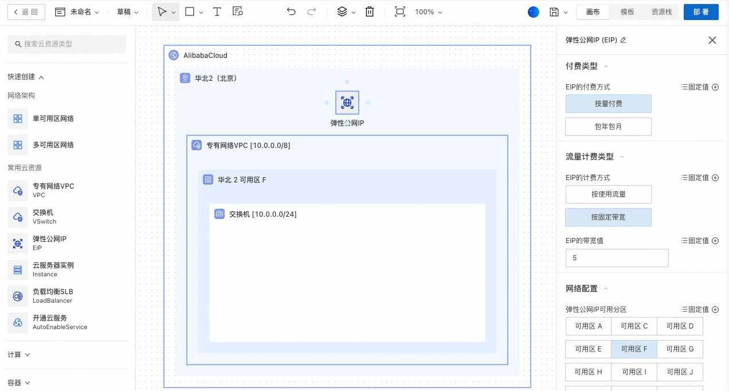Viewport: 729px width, 391px height.
Task: Select 可用区 D option
Action: [680, 326]
